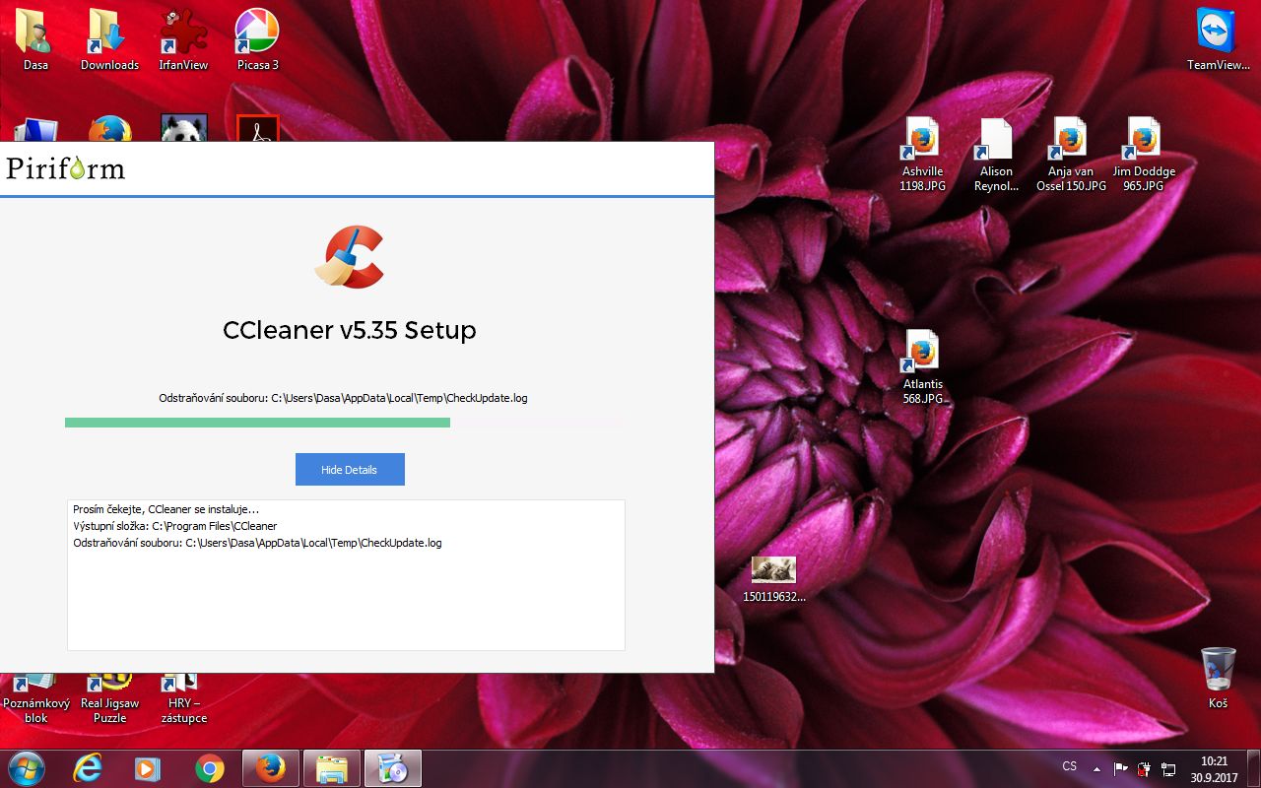Viewport: 1261px width, 788px height.
Task: Launch Google Chrome from taskbar
Action: click(209, 768)
